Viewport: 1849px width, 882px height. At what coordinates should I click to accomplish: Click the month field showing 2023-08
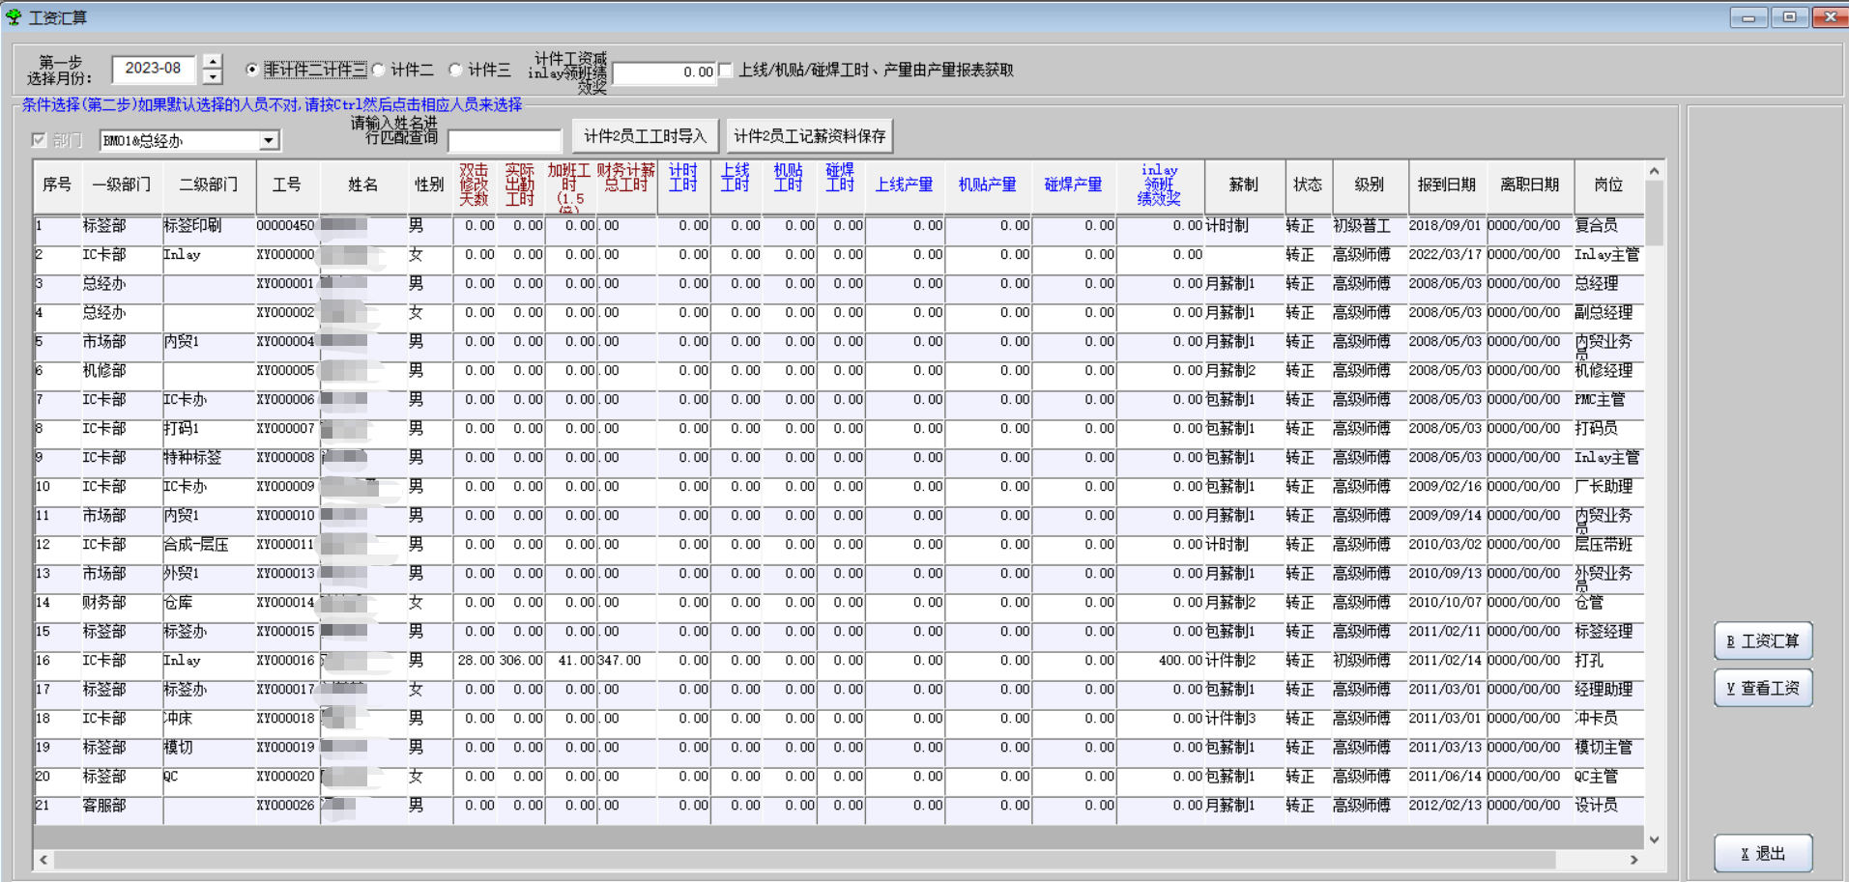(x=154, y=69)
